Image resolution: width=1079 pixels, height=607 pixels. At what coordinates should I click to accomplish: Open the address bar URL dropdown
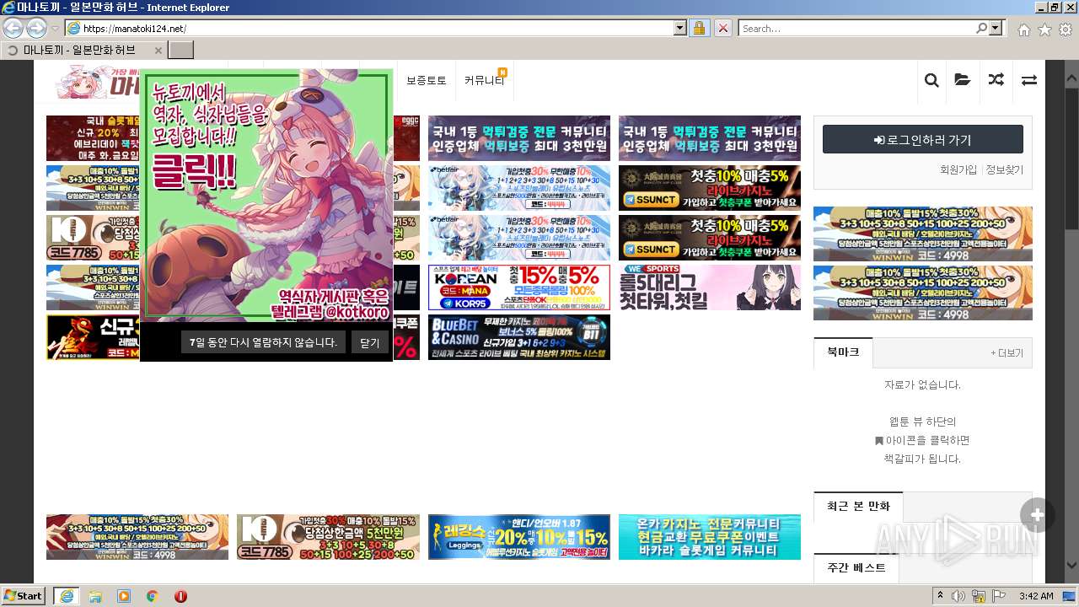click(x=680, y=28)
